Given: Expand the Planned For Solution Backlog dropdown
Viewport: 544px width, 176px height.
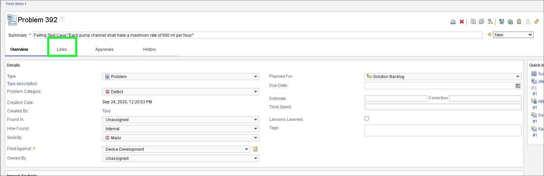Looking at the screenshot, I should pyautogui.click(x=442, y=77).
